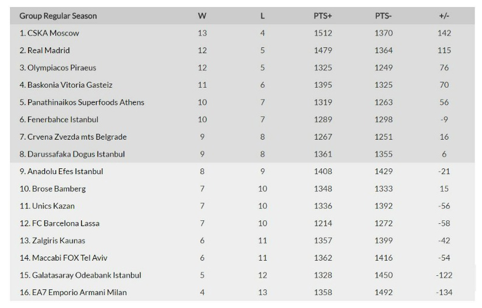This screenshot has width=482, height=308.
Task: Select FC Barcelona Lassa in table
Action: (x=59, y=223)
